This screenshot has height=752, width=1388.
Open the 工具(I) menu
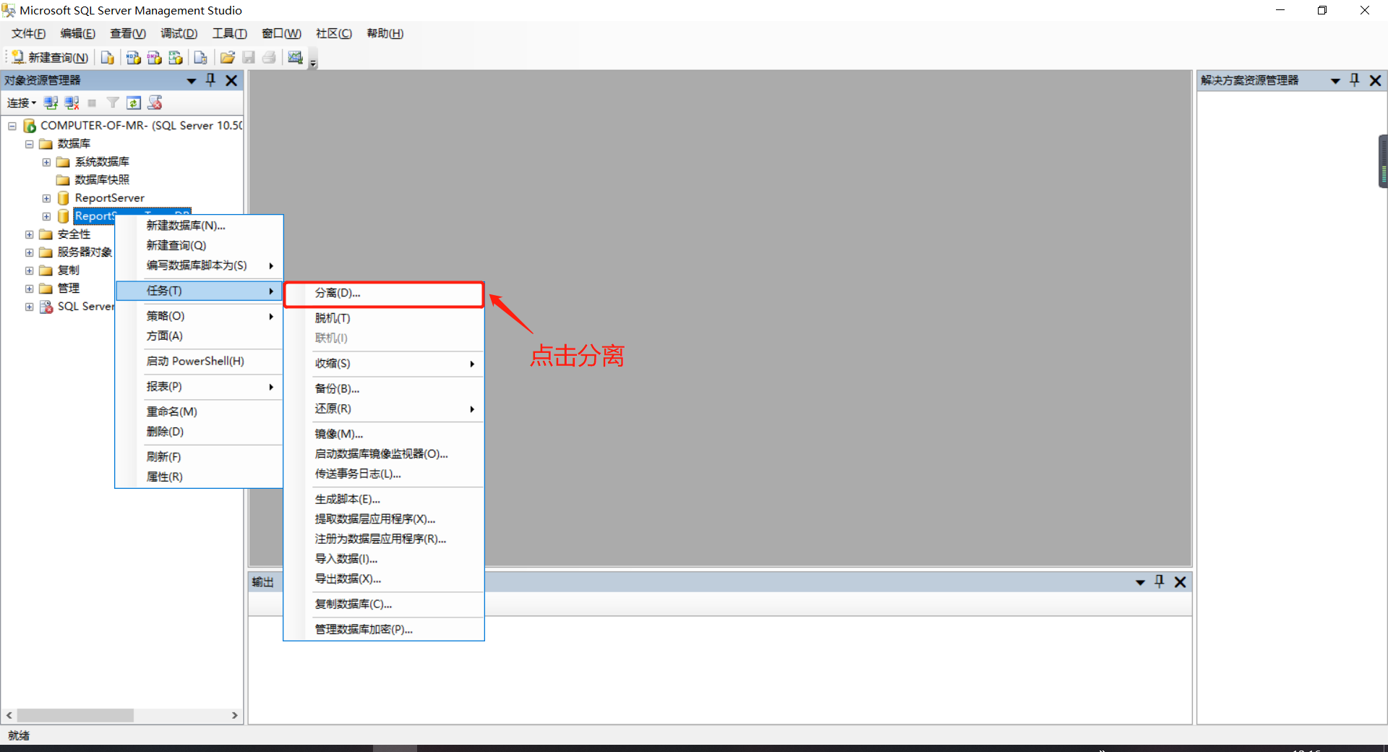[x=229, y=33]
